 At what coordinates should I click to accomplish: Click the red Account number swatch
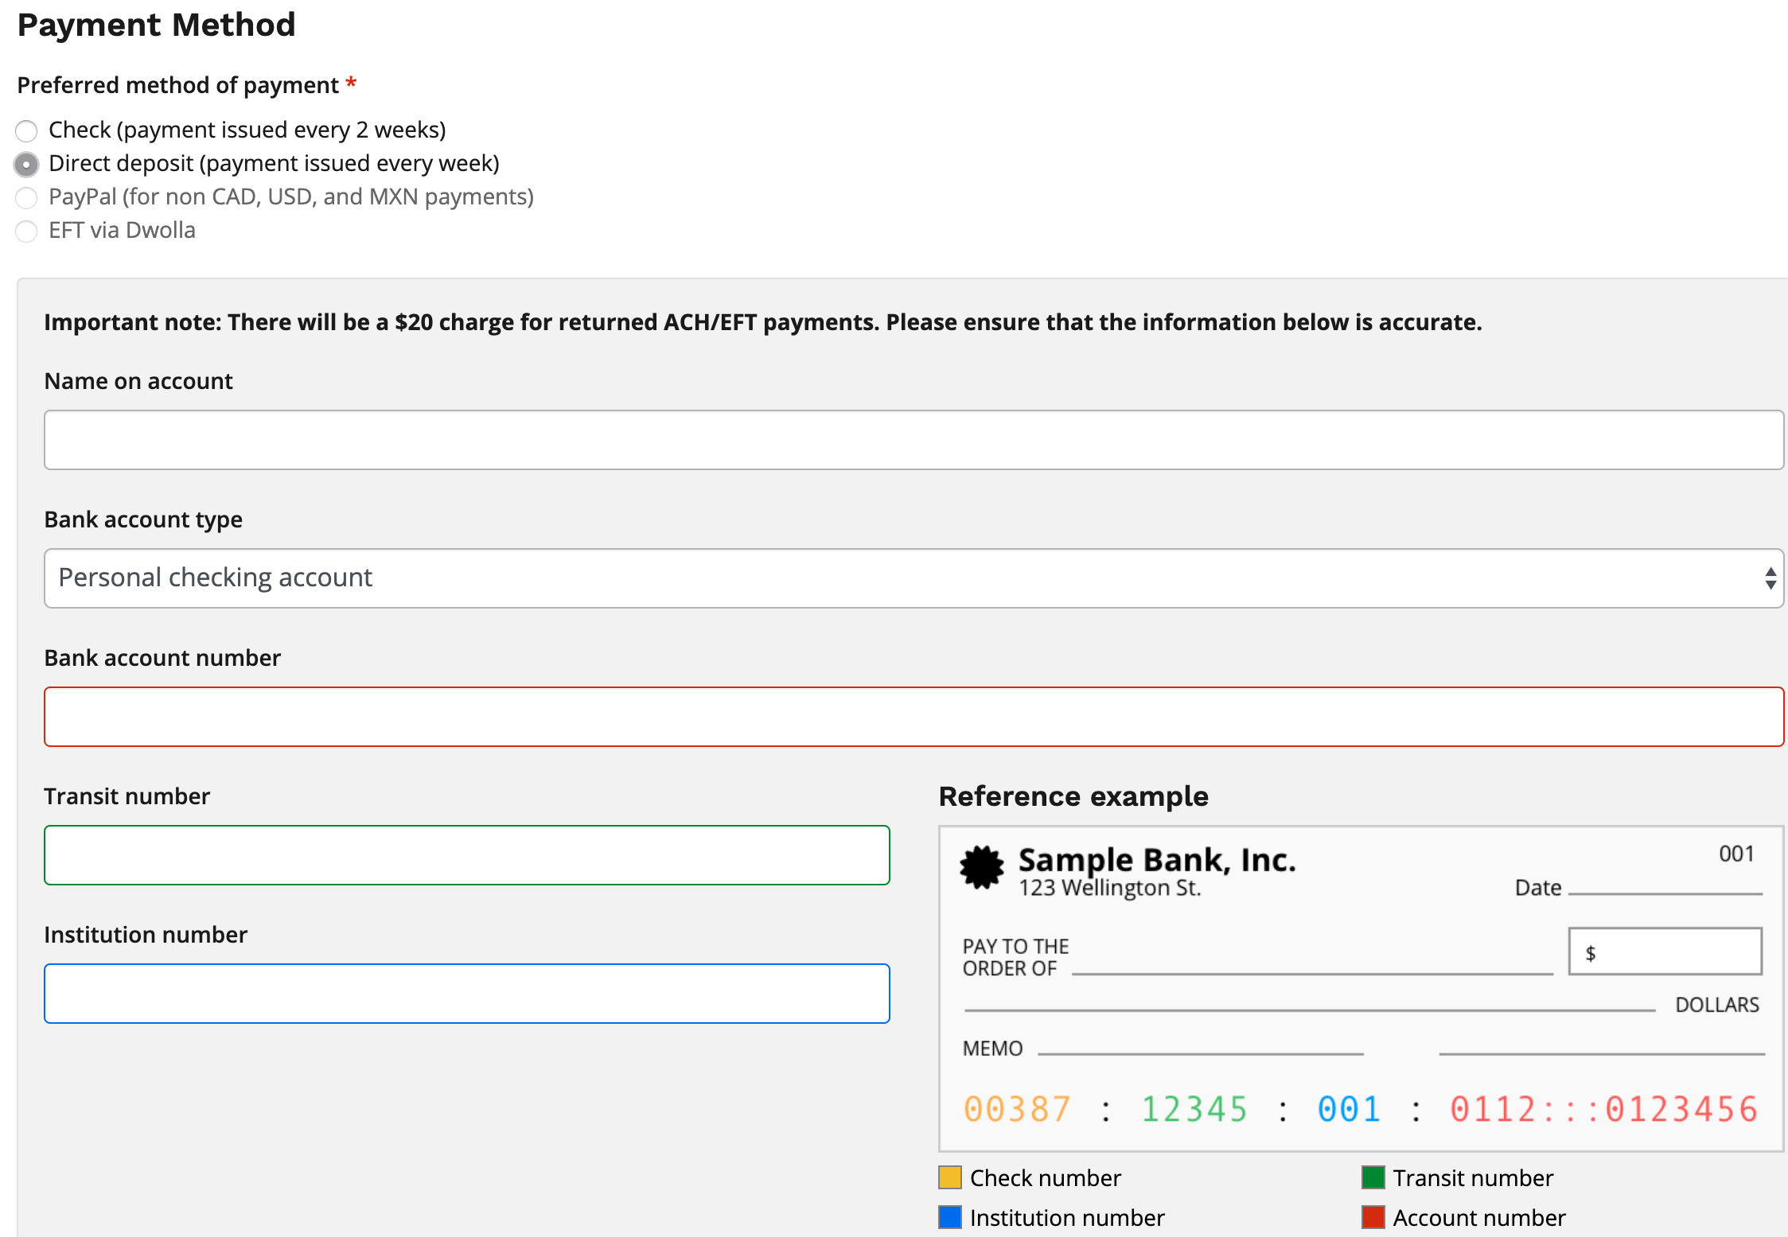(1373, 1217)
